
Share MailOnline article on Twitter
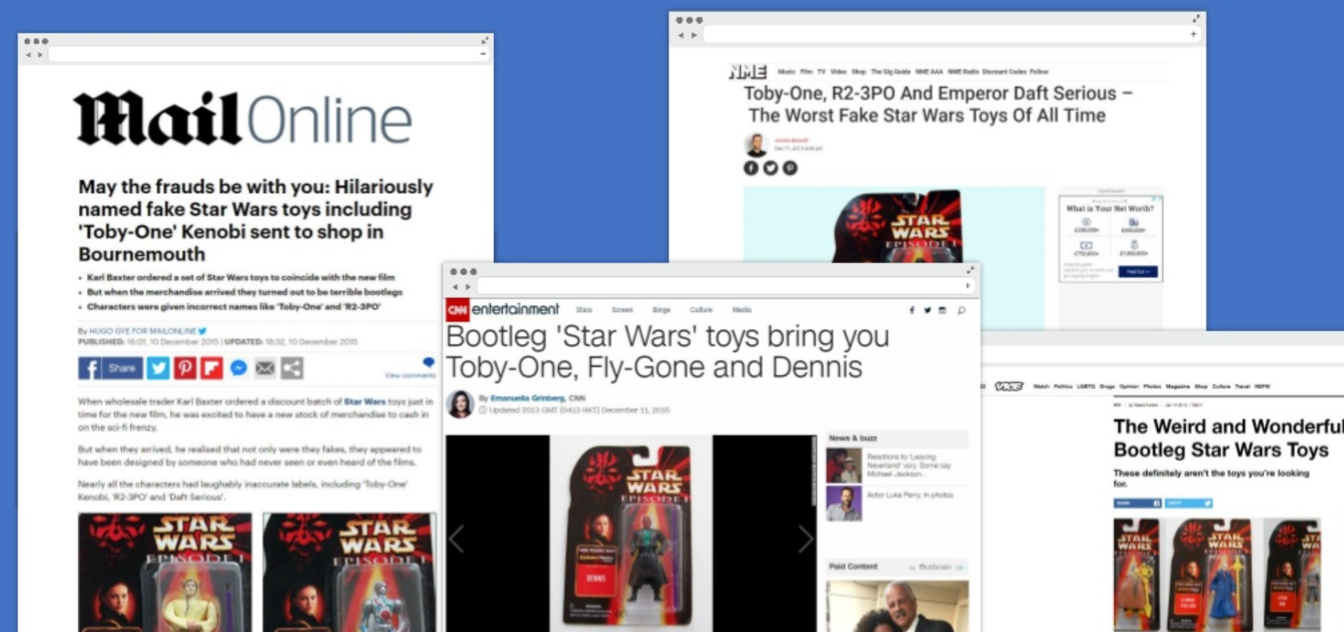[158, 368]
